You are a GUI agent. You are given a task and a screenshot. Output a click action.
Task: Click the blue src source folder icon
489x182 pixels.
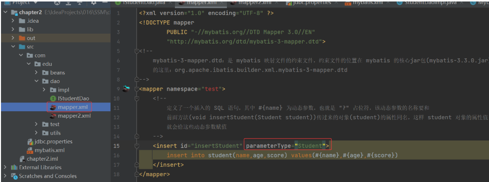22,47
